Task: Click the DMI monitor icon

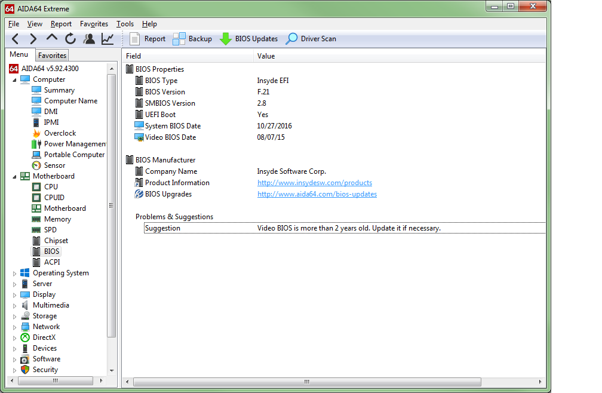Action: tap(36, 111)
